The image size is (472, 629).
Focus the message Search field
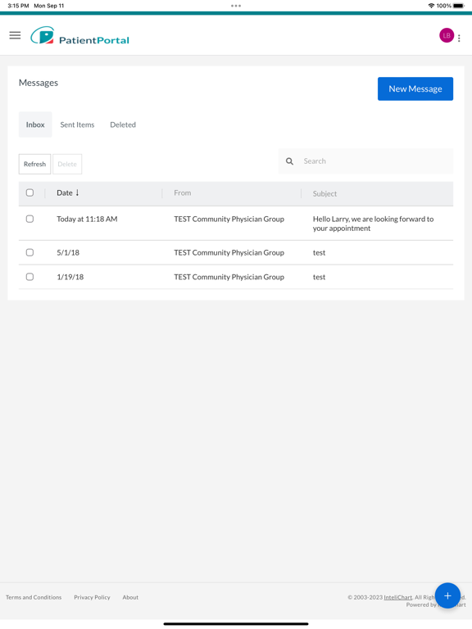coord(365,161)
